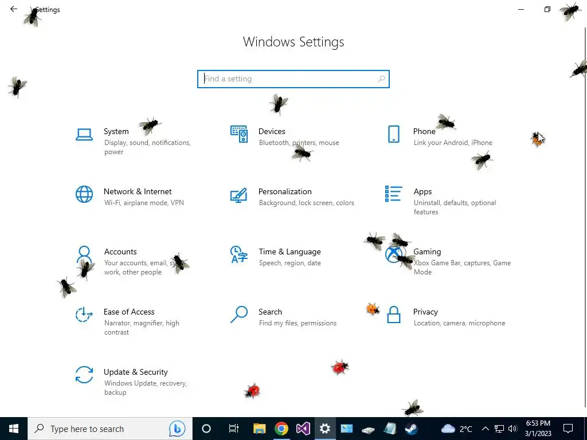Click "Windows Update, recovery, backup" description

145,388
